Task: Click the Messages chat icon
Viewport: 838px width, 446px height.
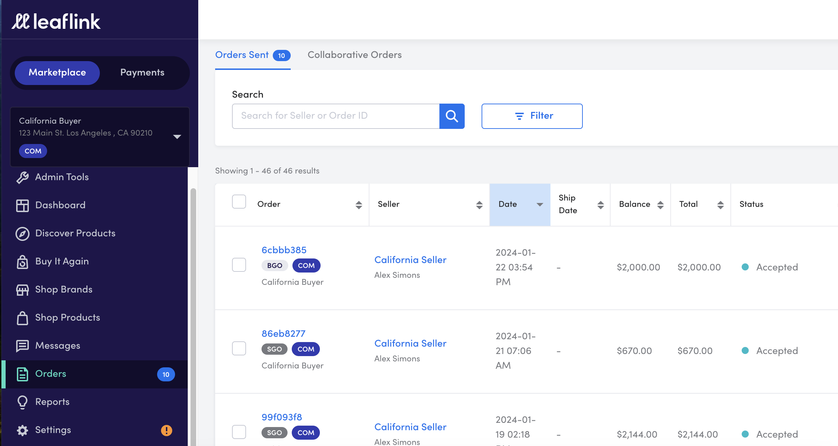Action: [22, 346]
